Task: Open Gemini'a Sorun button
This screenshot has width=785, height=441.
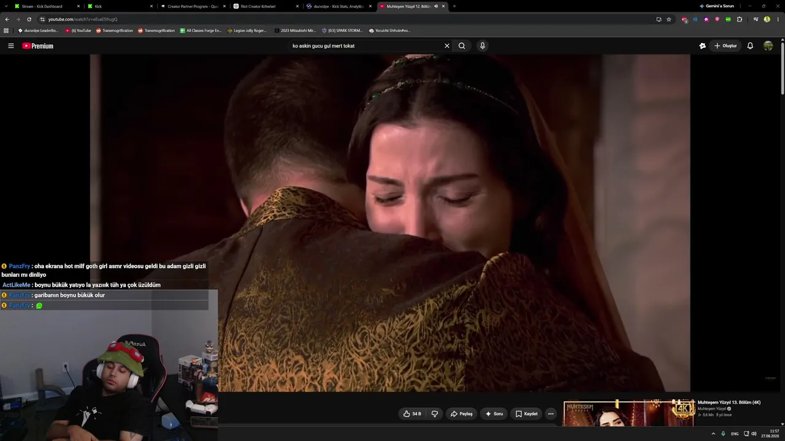Action: [716, 6]
